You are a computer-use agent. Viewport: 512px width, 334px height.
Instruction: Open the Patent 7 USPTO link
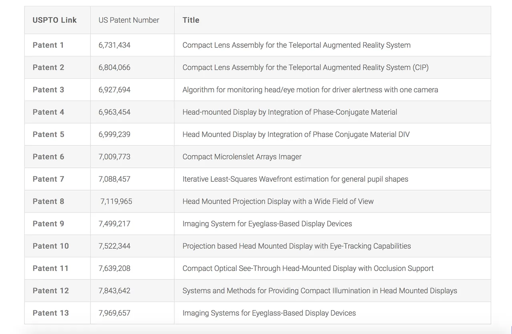[48, 179]
